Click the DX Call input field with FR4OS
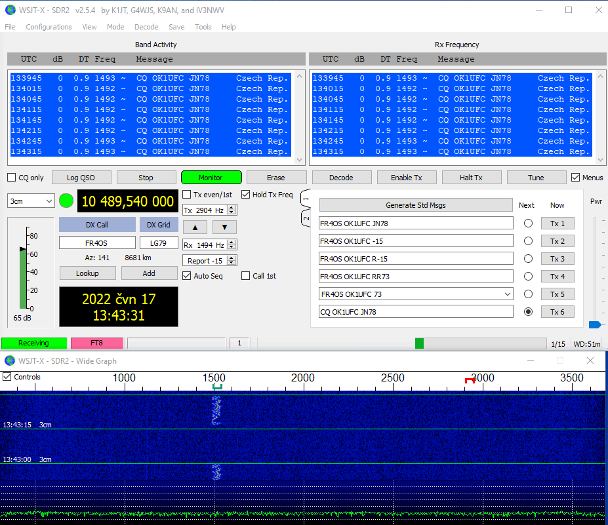Viewport: 608px width, 525px height. pos(97,243)
